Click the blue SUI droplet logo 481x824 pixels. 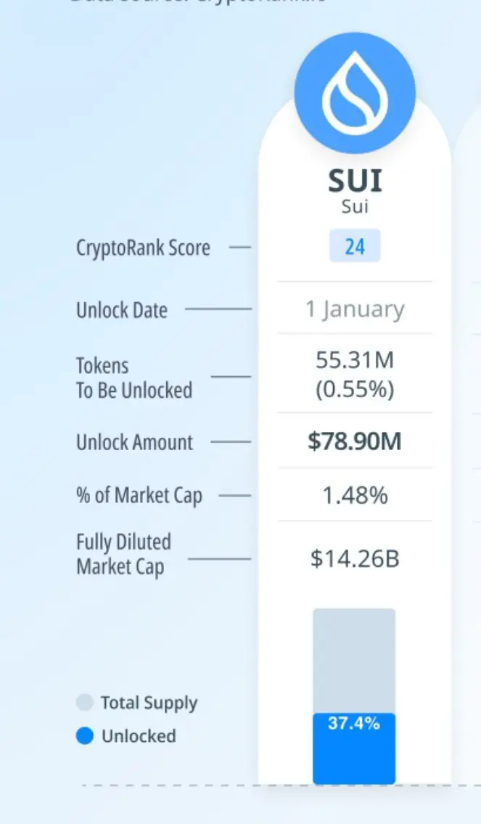click(355, 93)
